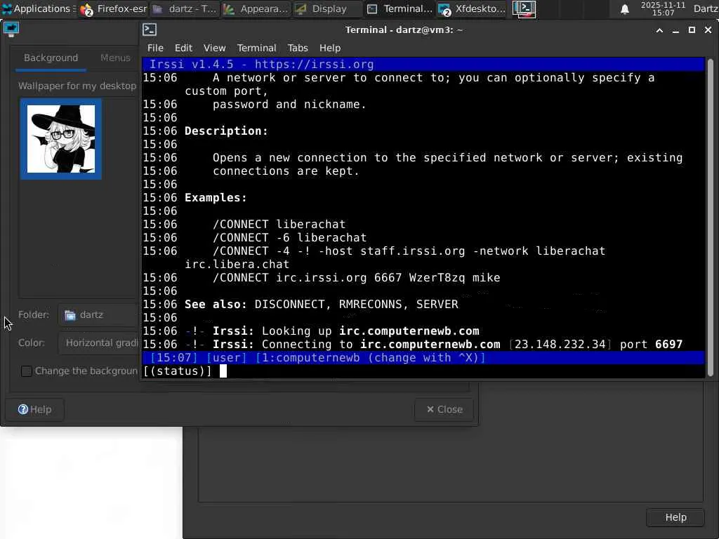Toggle the Change the background checkbox
The width and height of the screenshot is (719, 539).
(27, 371)
